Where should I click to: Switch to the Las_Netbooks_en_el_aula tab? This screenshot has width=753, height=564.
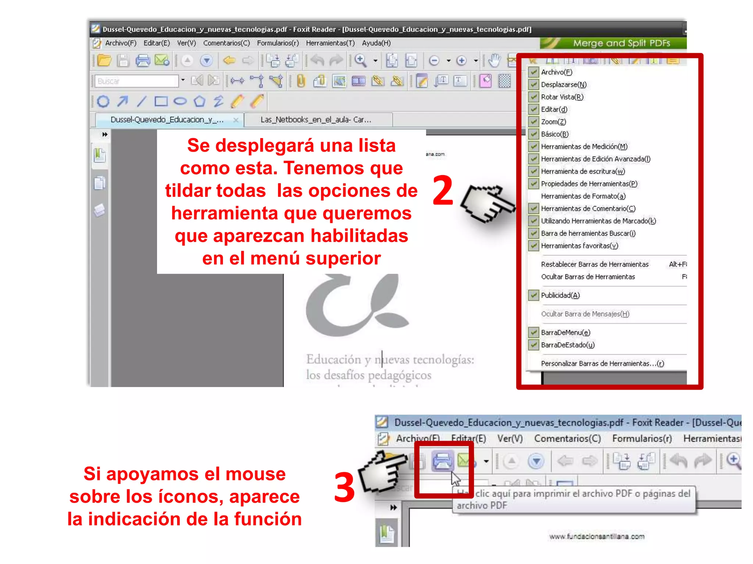click(318, 120)
